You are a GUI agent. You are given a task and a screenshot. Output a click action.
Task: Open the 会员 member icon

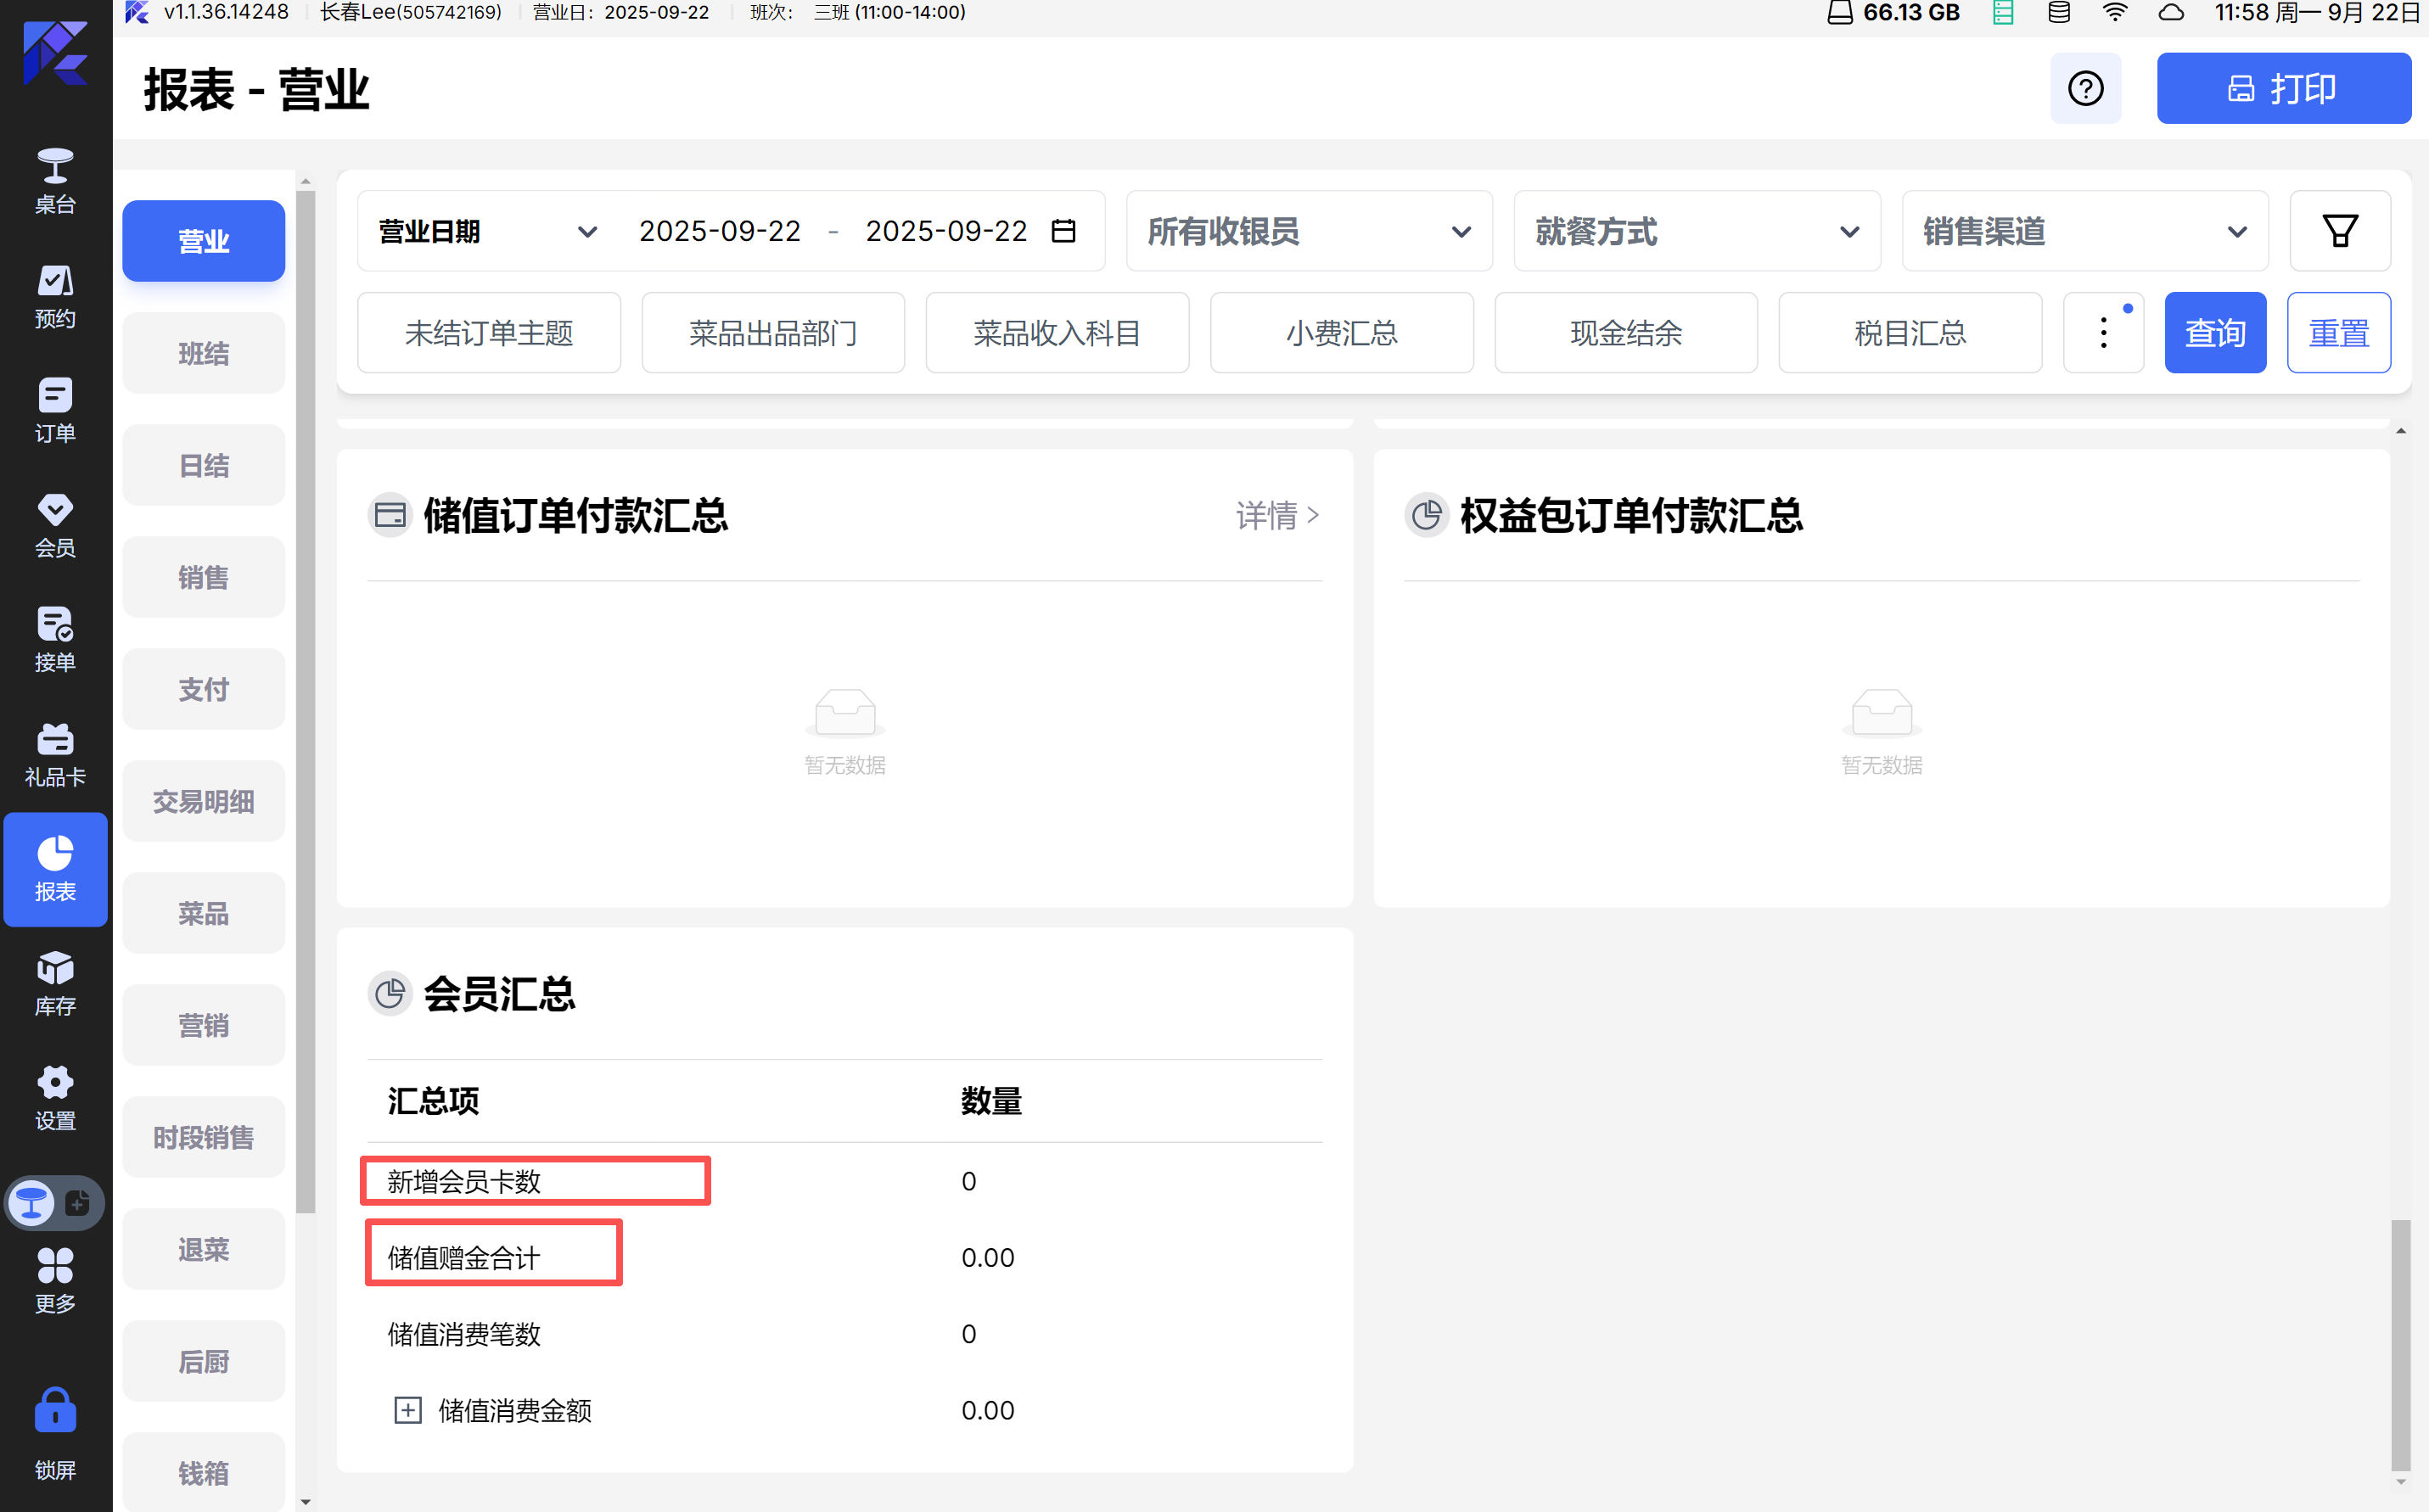pyautogui.click(x=55, y=524)
